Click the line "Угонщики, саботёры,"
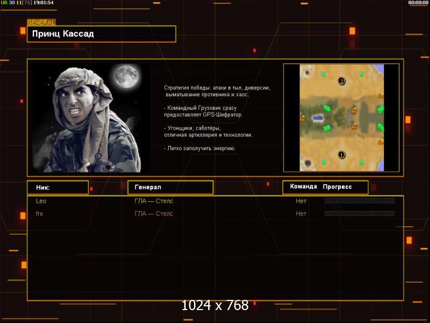Viewport: 430px width, 323px height. tap(192, 128)
